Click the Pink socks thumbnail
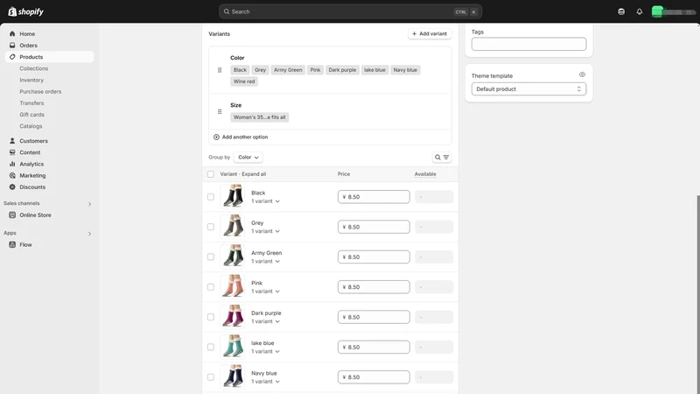Viewport: 700px width, 394px height. point(233,287)
